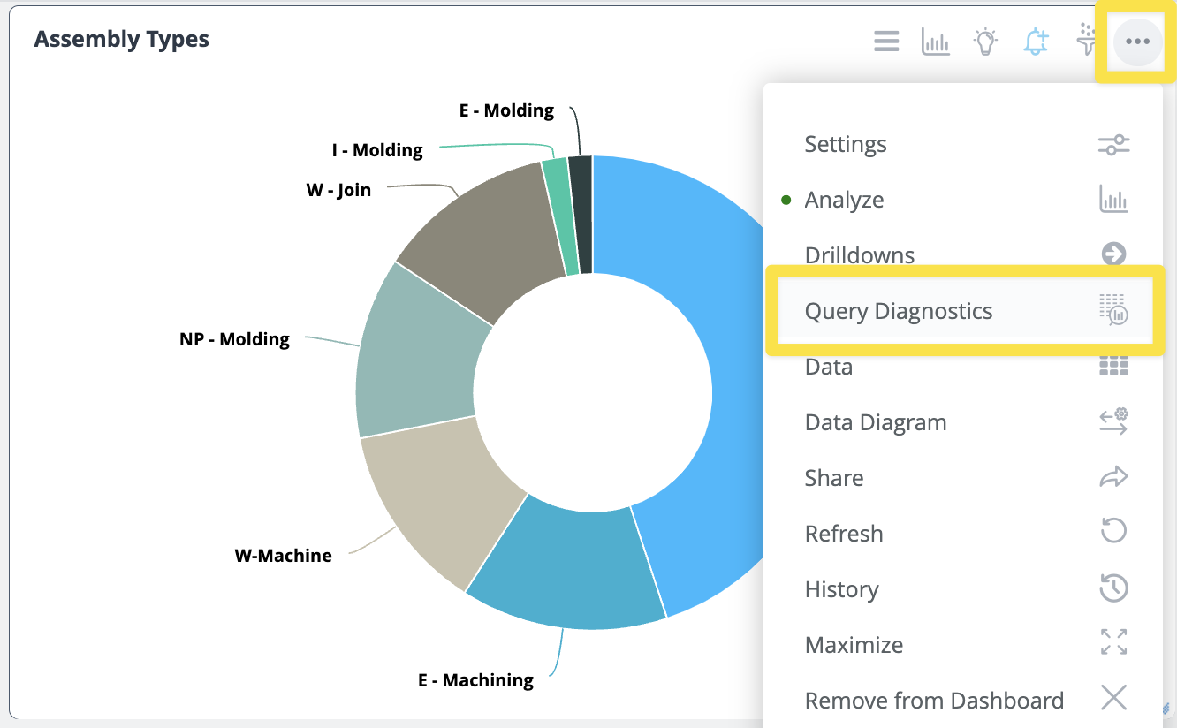Click the History clock icon
Viewport: 1177px width, 728px height.
pos(1113,588)
